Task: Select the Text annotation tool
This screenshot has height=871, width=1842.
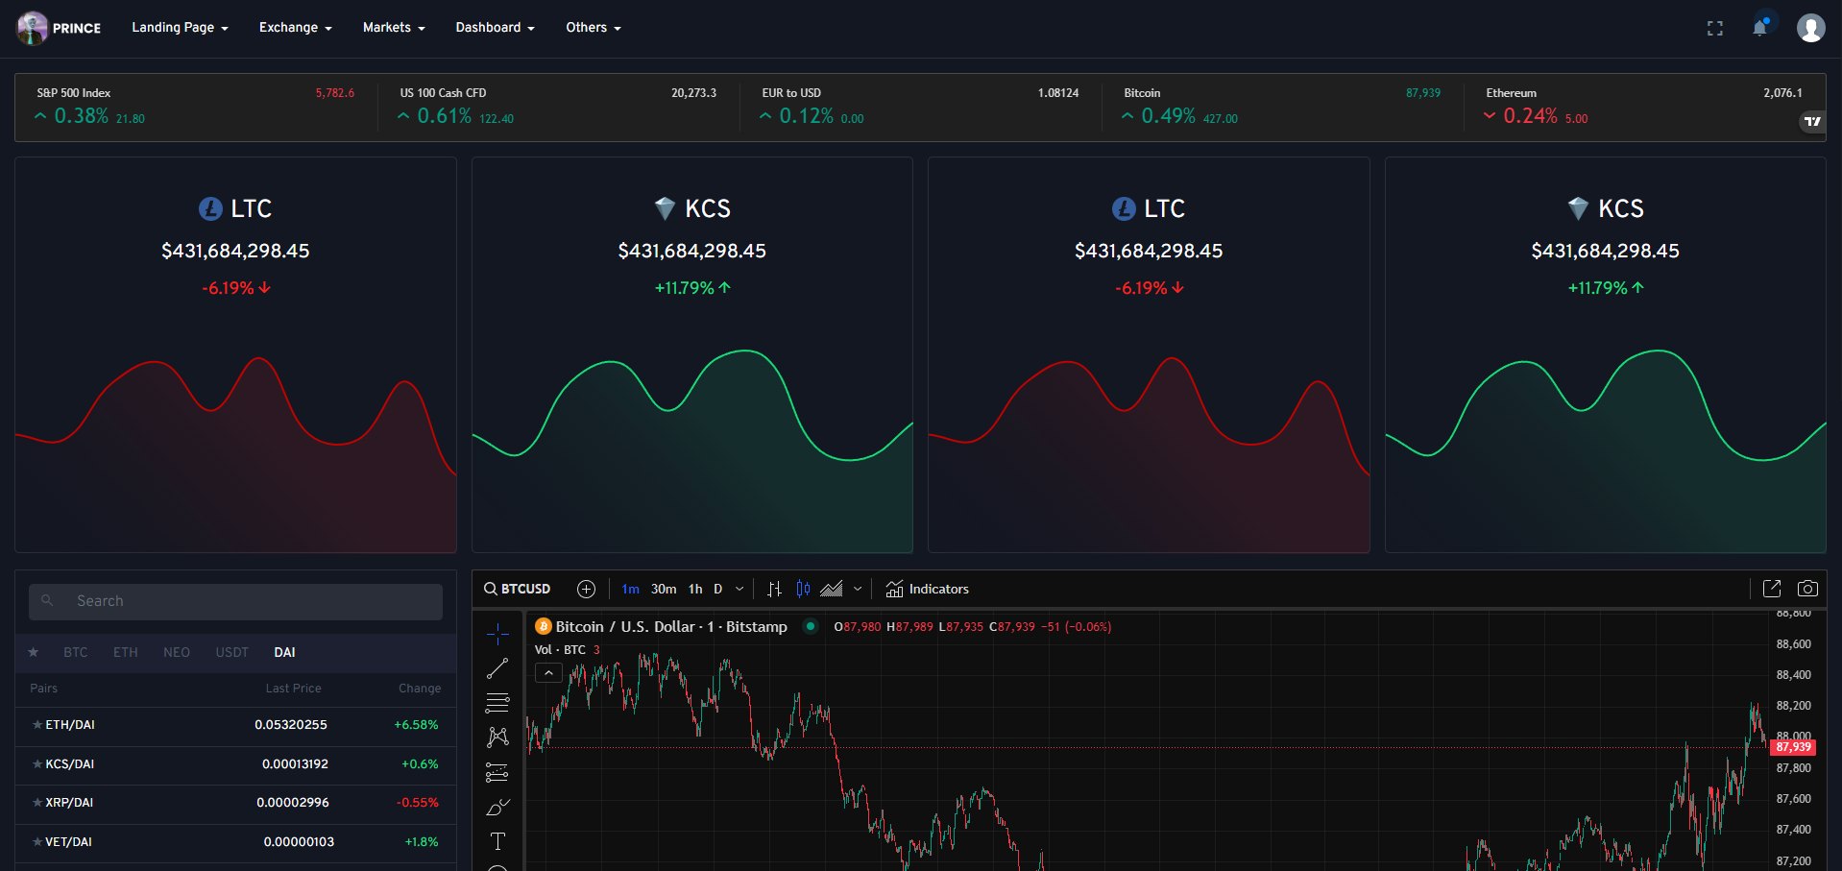Action: coord(497,842)
